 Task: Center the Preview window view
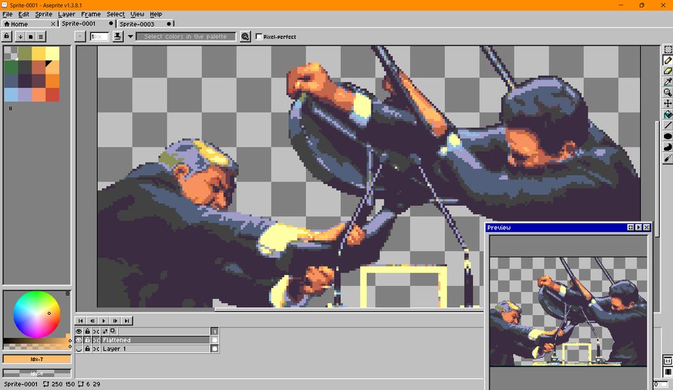click(x=631, y=227)
